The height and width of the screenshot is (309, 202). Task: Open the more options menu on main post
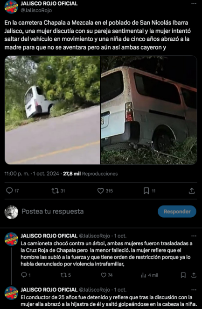tap(194, 4)
